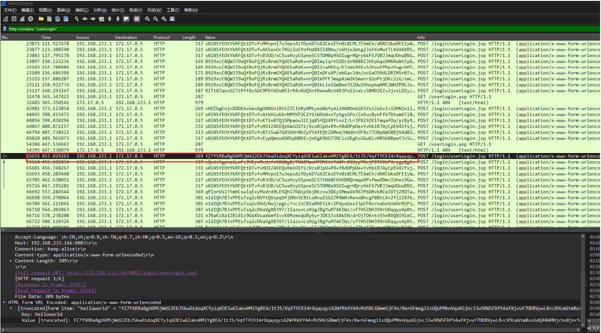Select packet number 23071
601x333 pixels.
click(x=300, y=43)
